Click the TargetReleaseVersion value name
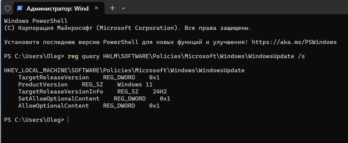Viewport: 348px width, 143px height. pos(53,77)
